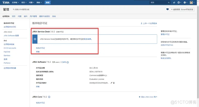Expand the 项目 dropdown in top navigation
This screenshot has width=199, height=107.
coord(24,2)
